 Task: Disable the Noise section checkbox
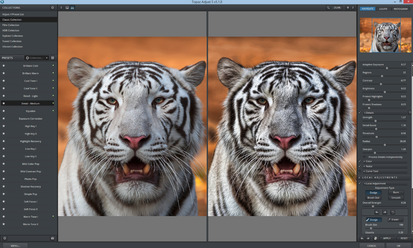click(x=360, y=166)
